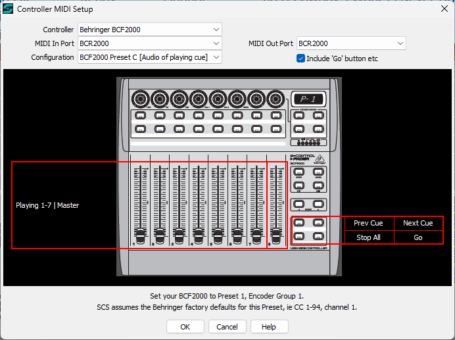Click the Behringer triangle logo on the controller
The width and height of the screenshot is (455, 340).
click(x=320, y=158)
